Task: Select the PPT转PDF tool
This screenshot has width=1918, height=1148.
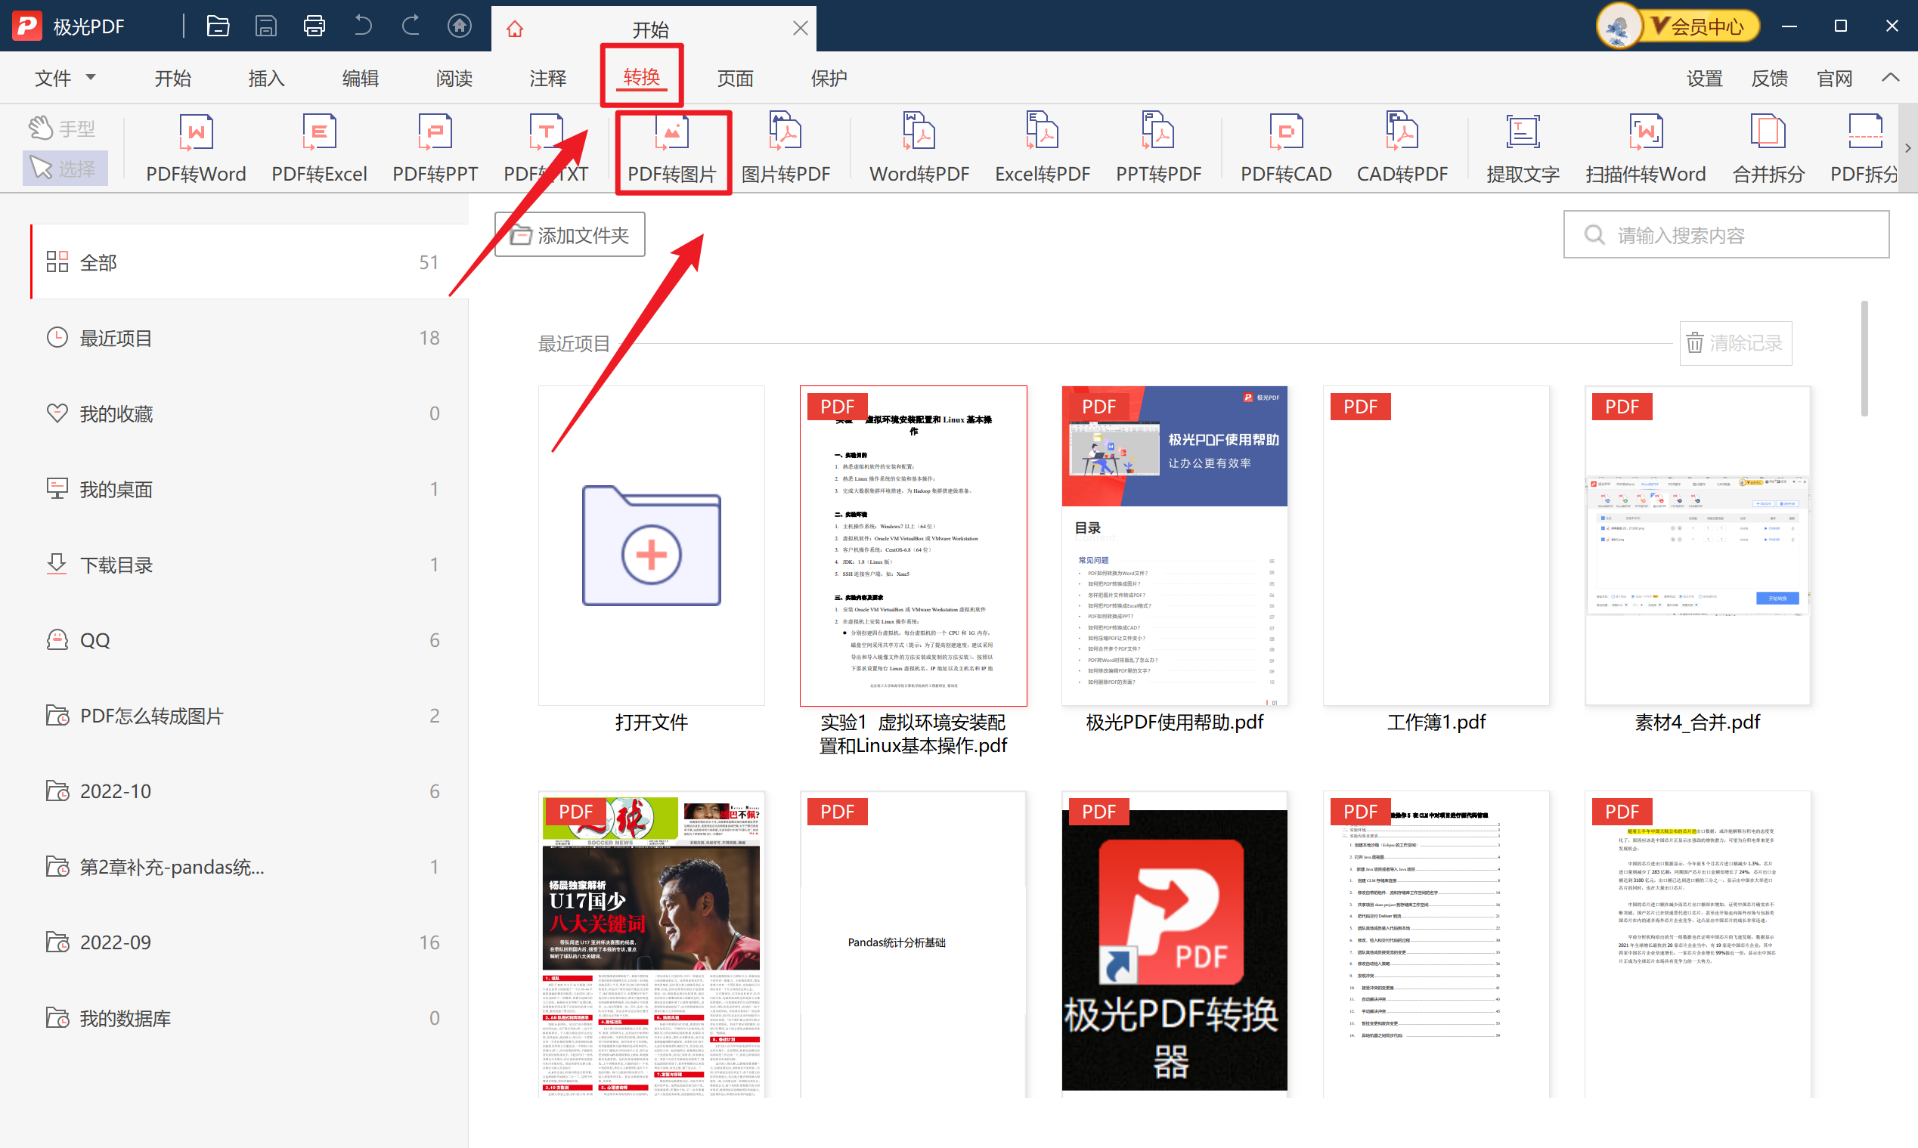Action: [x=1158, y=149]
